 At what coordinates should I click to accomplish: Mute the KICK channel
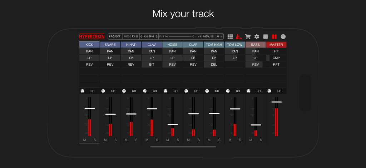click(x=84, y=140)
